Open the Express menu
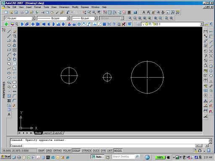215x161 pixels. coord(85,7)
